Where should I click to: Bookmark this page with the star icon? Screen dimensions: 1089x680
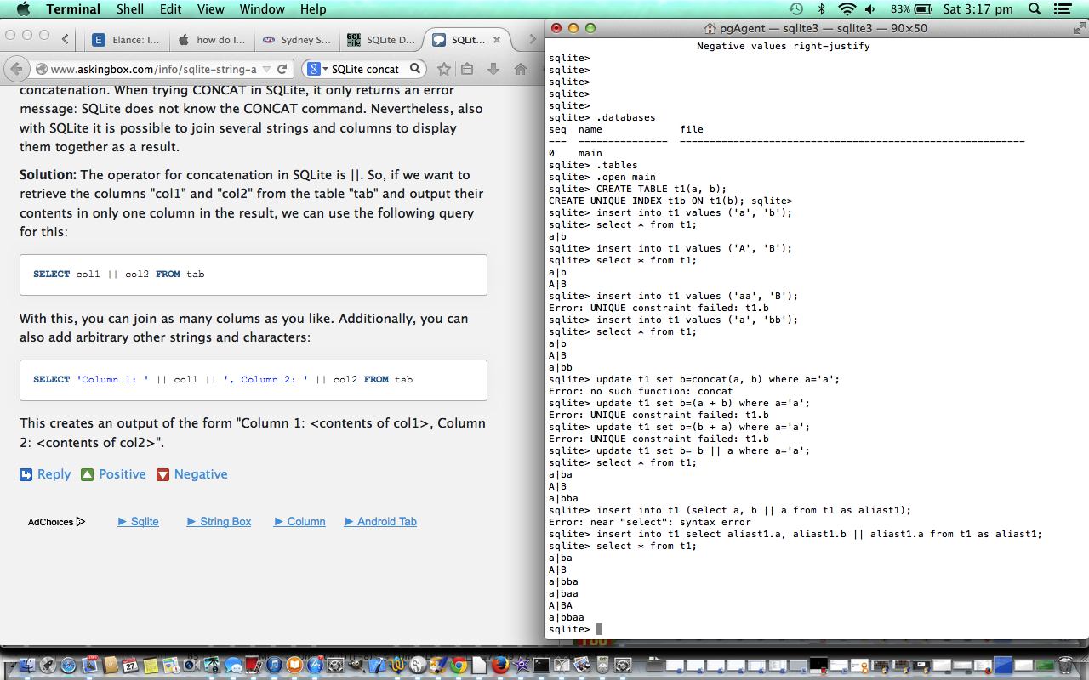(443, 69)
